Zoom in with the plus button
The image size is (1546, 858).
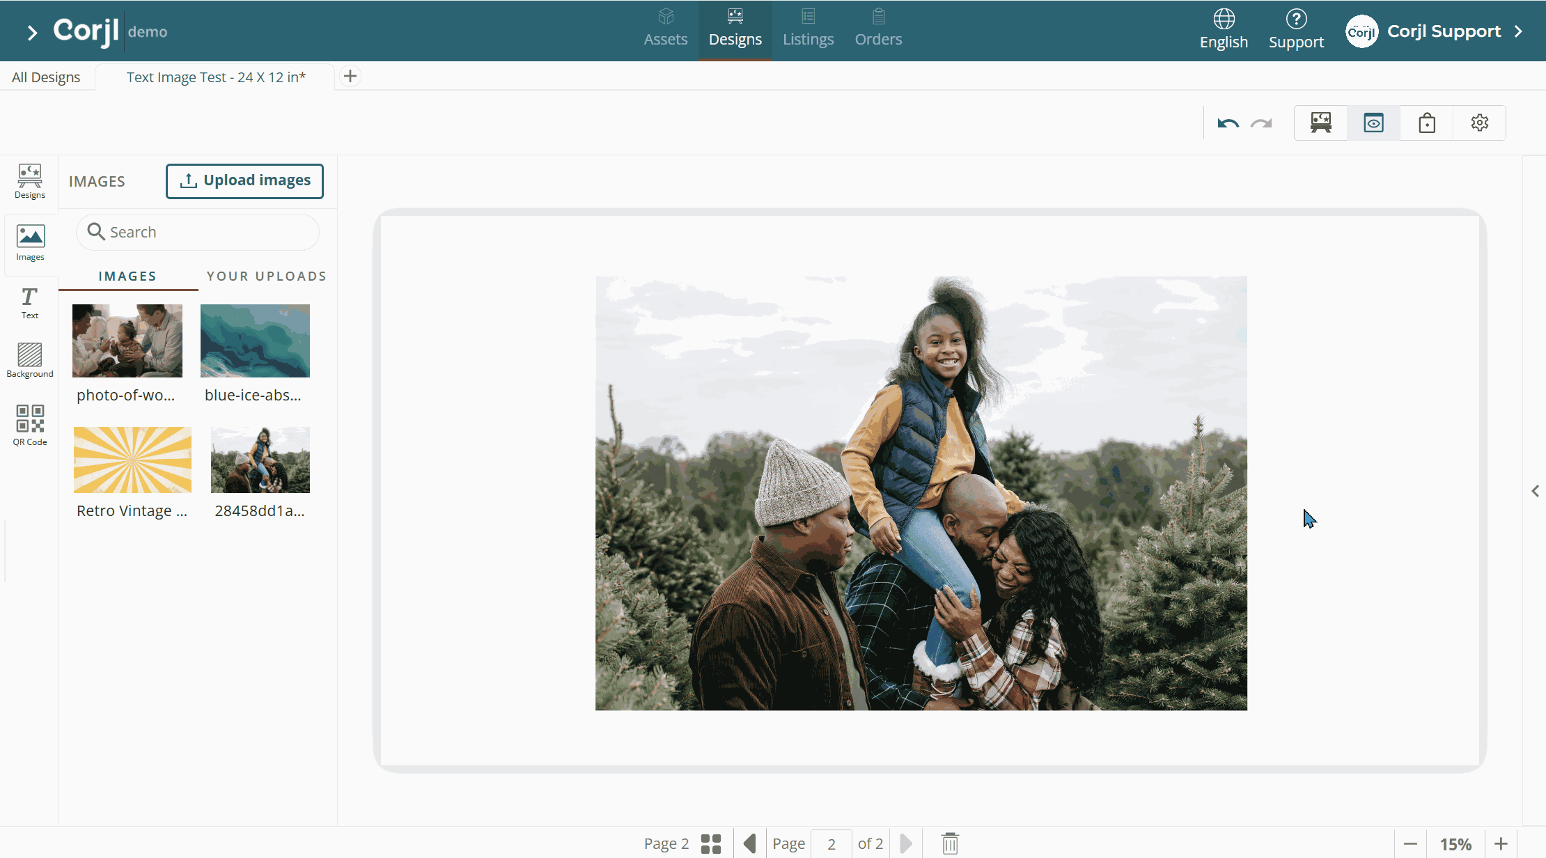[x=1501, y=843]
